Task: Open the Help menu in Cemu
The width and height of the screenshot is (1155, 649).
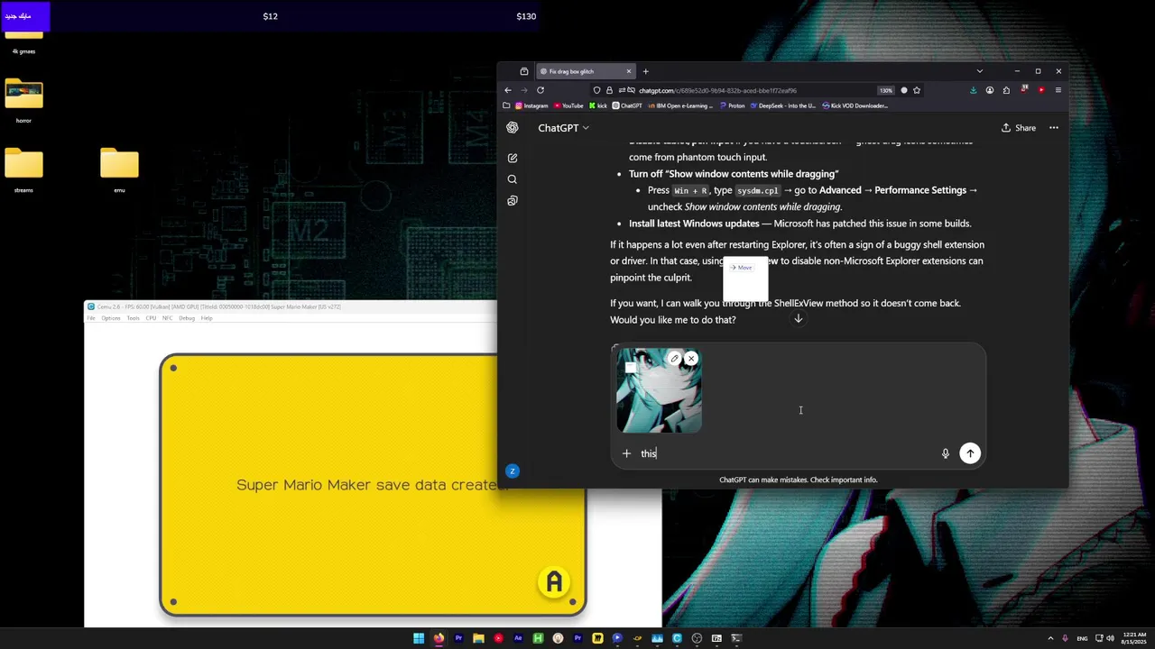Action: pyautogui.click(x=207, y=318)
